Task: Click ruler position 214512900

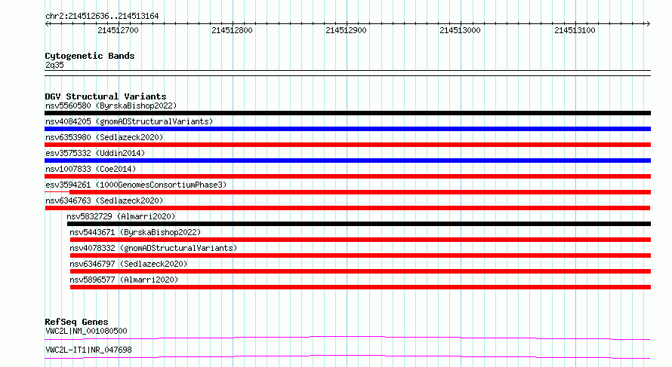Action: point(347,30)
